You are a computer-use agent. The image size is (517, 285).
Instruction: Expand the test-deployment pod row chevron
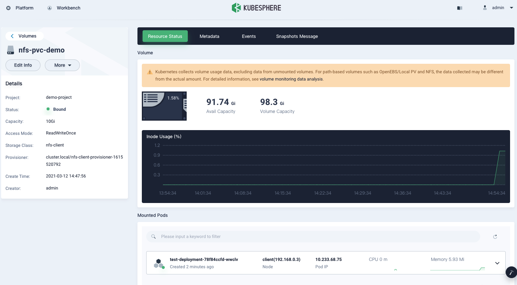[x=497, y=263]
